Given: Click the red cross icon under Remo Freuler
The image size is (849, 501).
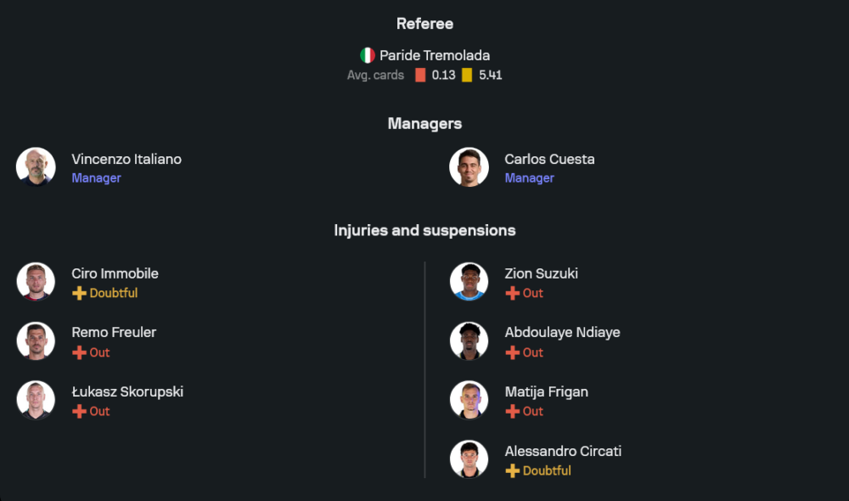Looking at the screenshot, I should click(x=79, y=352).
